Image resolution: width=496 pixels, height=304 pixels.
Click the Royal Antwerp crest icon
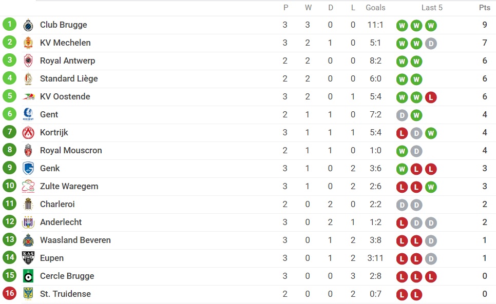pos(28,60)
